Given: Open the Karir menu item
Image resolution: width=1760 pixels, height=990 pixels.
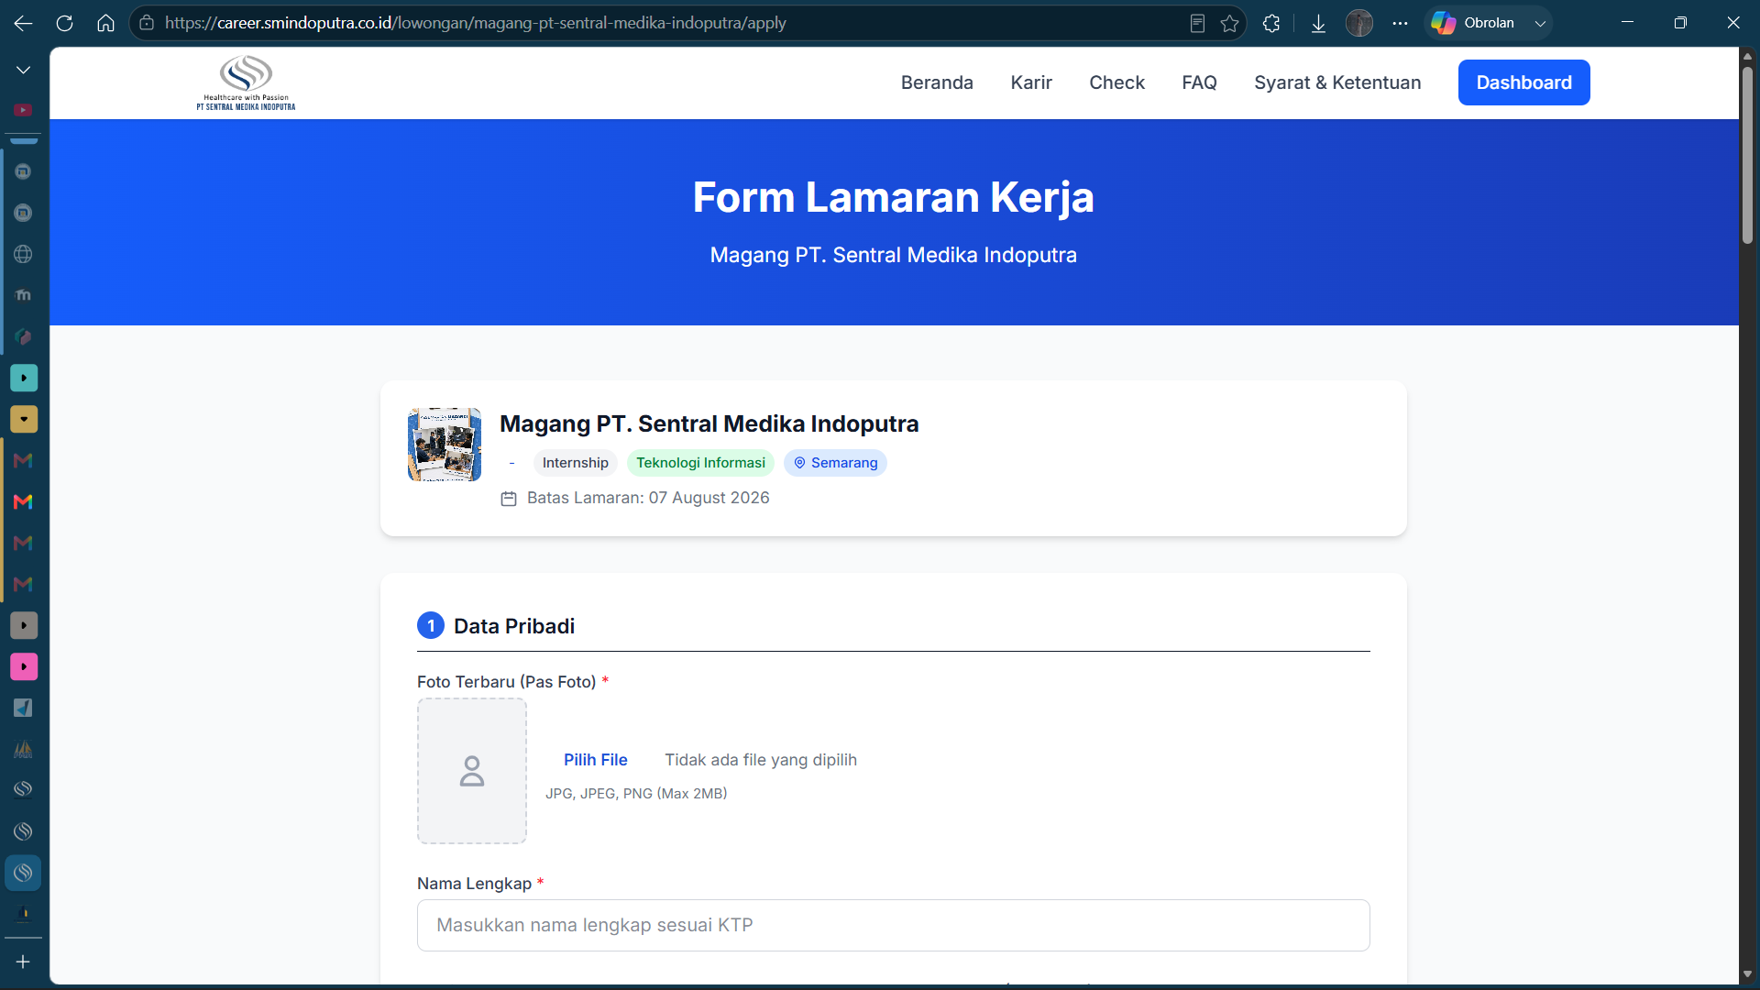Looking at the screenshot, I should 1031,82.
